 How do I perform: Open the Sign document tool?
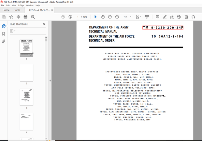click(172, 17)
